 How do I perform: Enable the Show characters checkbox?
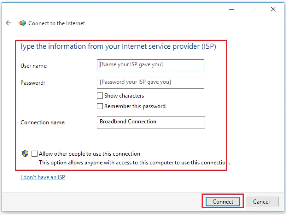point(100,96)
